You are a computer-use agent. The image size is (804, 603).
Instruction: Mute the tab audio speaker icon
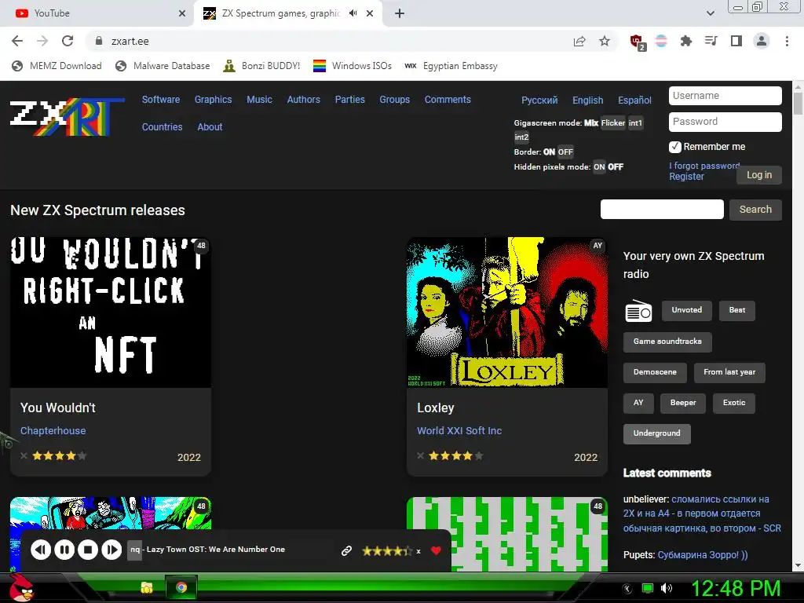pos(353,13)
